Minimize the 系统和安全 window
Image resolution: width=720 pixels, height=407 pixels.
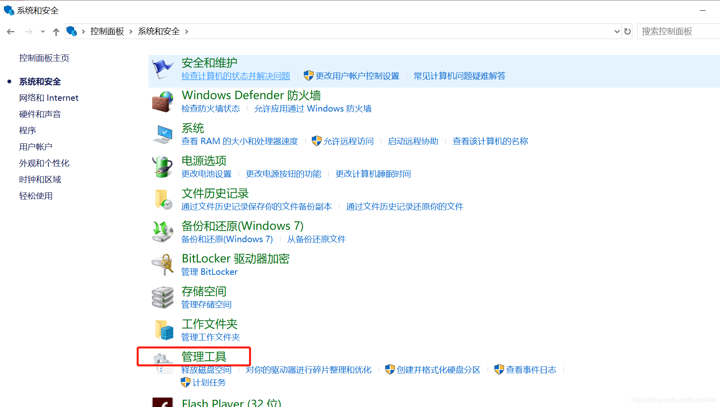click(x=702, y=10)
